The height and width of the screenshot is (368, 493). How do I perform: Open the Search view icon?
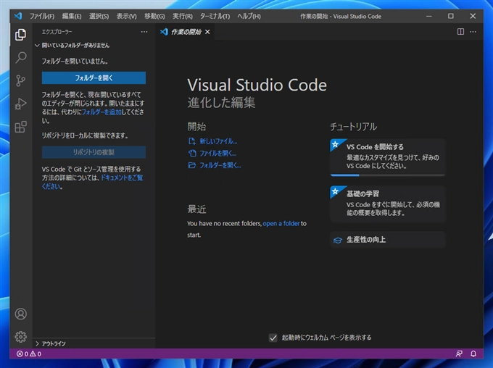coord(20,57)
